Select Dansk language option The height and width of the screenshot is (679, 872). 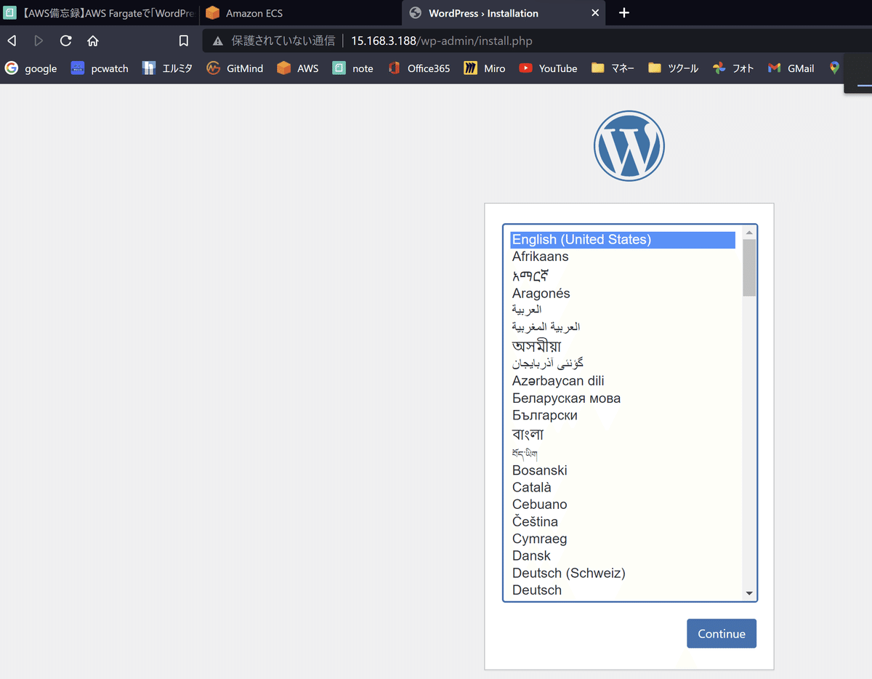point(623,556)
